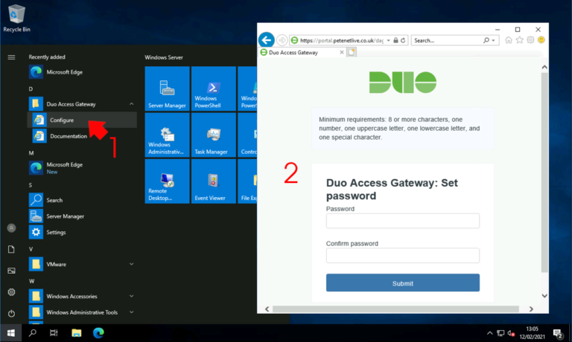Refresh the Duo Access Gateway page
572x342 pixels.
(x=403, y=40)
